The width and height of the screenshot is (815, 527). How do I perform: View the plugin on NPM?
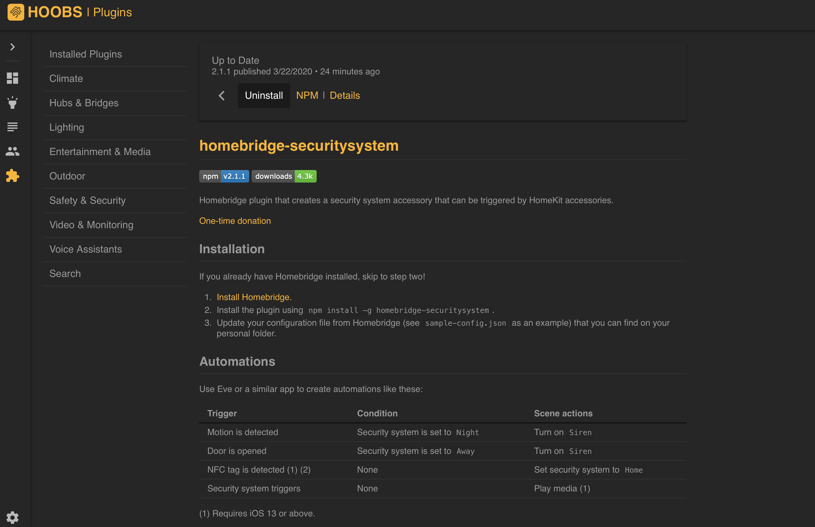click(307, 95)
